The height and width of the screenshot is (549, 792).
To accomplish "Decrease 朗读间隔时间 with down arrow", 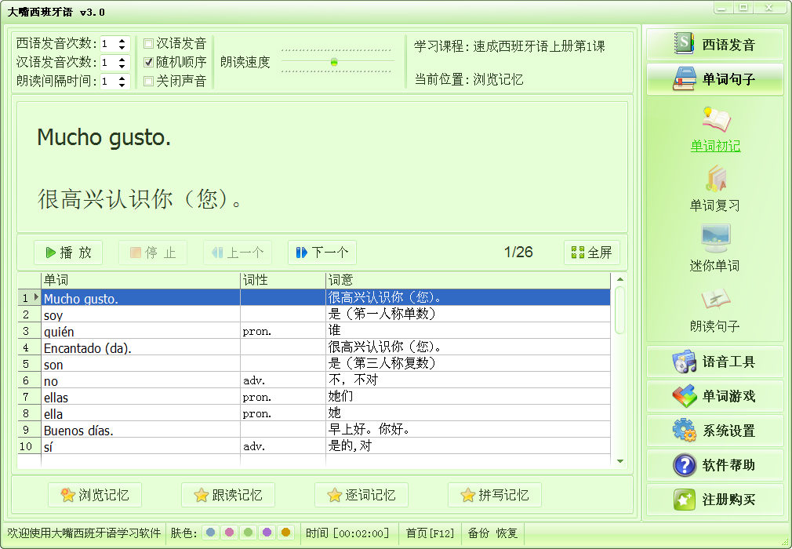I will pyautogui.click(x=122, y=85).
